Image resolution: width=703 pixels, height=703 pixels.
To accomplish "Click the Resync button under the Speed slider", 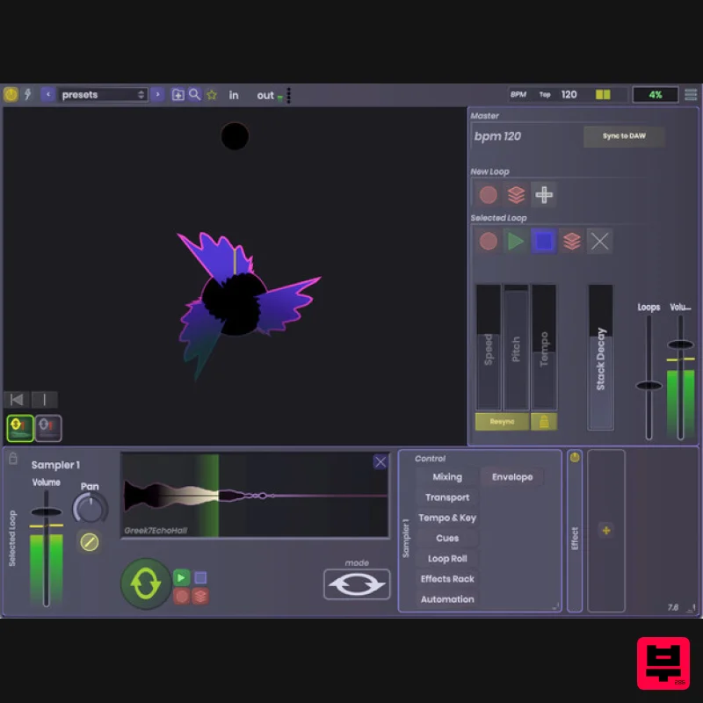I will (x=502, y=422).
